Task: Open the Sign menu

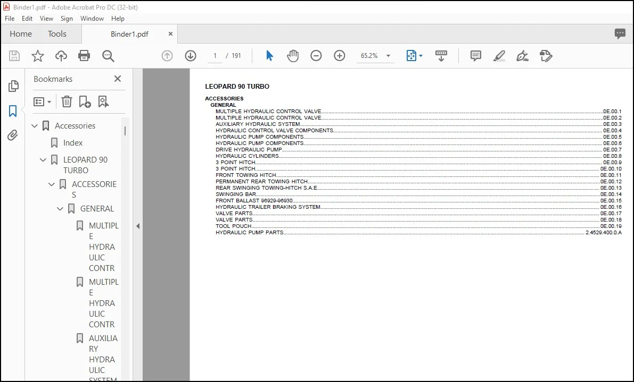Action: (67, 19)
